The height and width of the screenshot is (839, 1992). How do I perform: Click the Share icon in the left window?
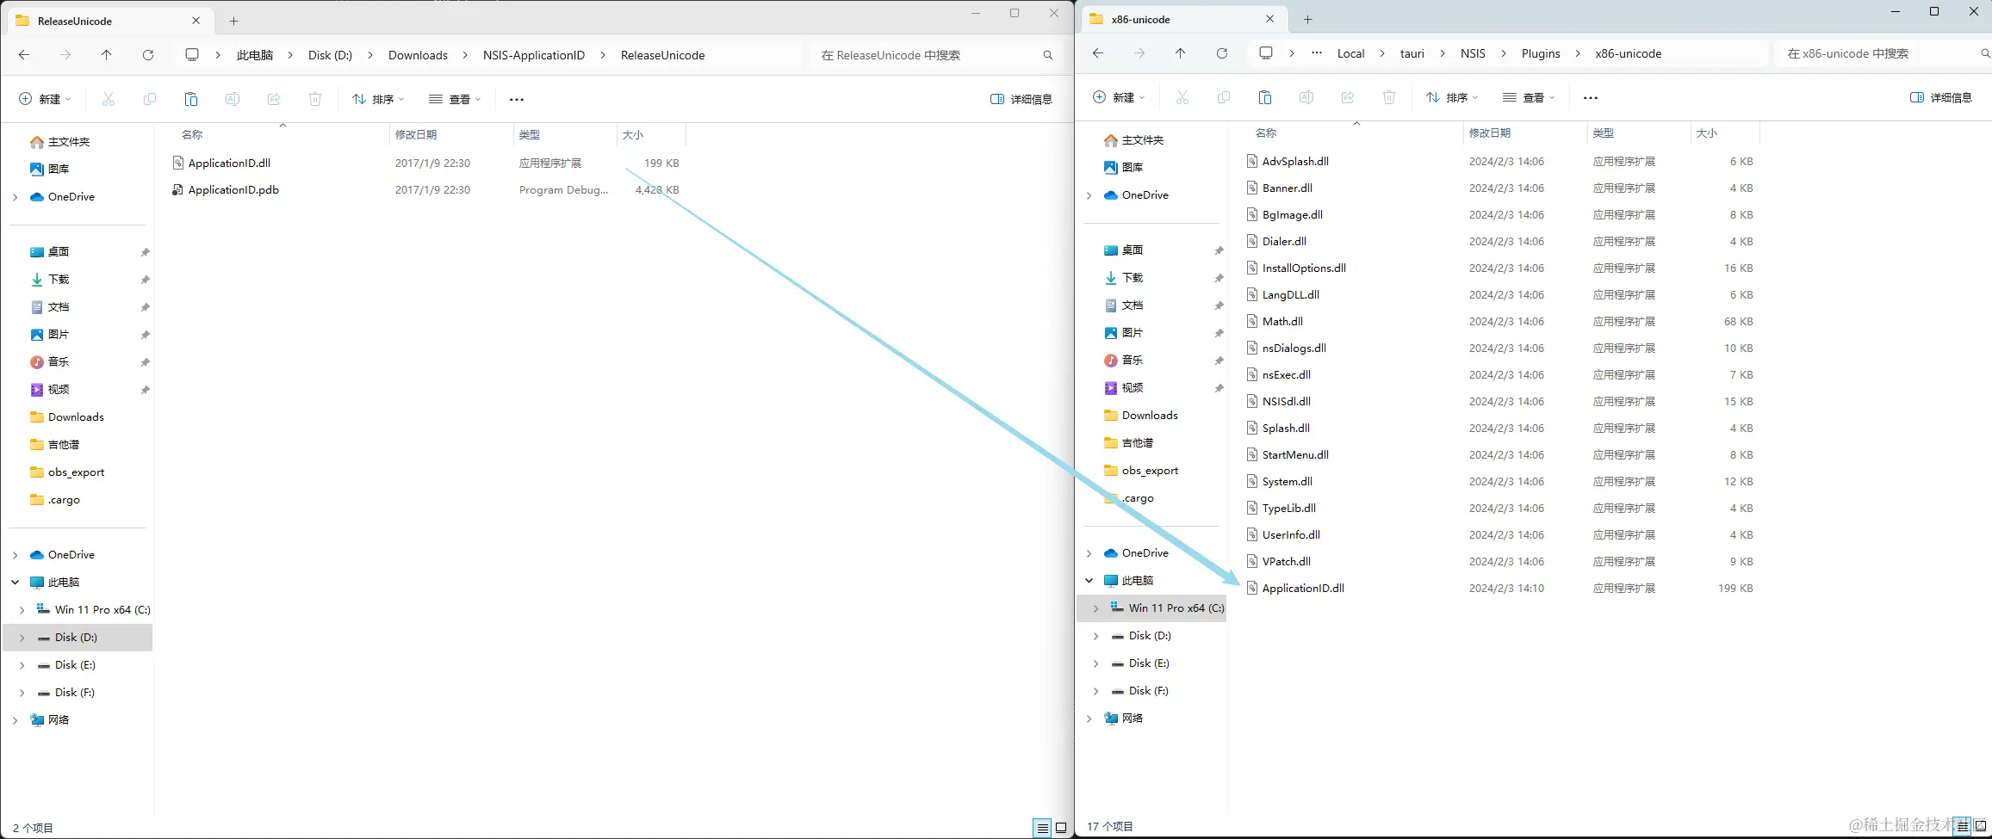point(274,99)
